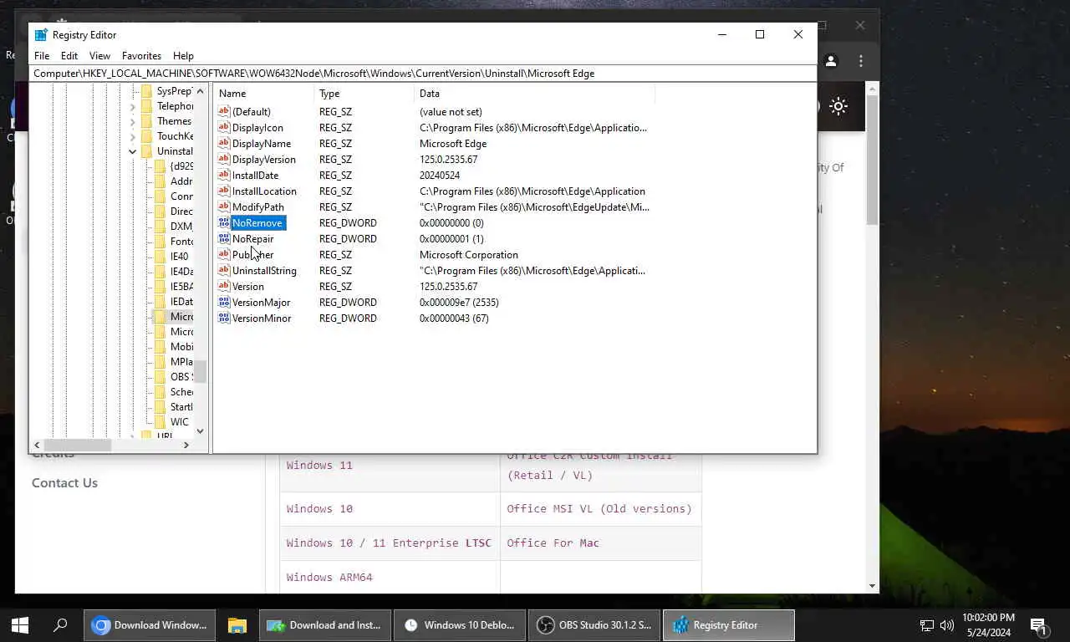
Task: Click the NoRemove DWORD value icon
Action: click(223, 222)
